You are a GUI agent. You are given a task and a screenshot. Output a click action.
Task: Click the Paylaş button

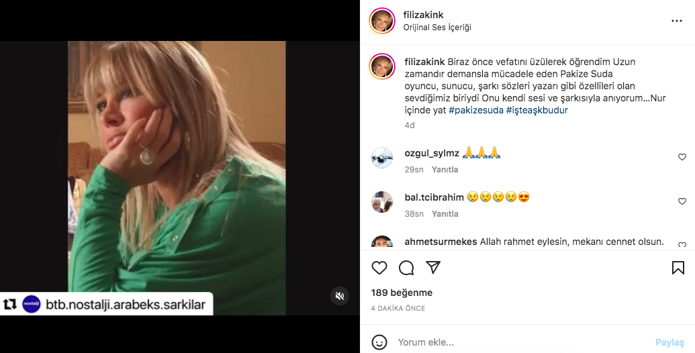669,342
